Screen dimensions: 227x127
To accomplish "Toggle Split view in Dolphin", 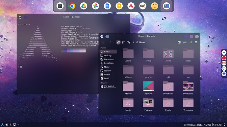I will coord(182,42).
